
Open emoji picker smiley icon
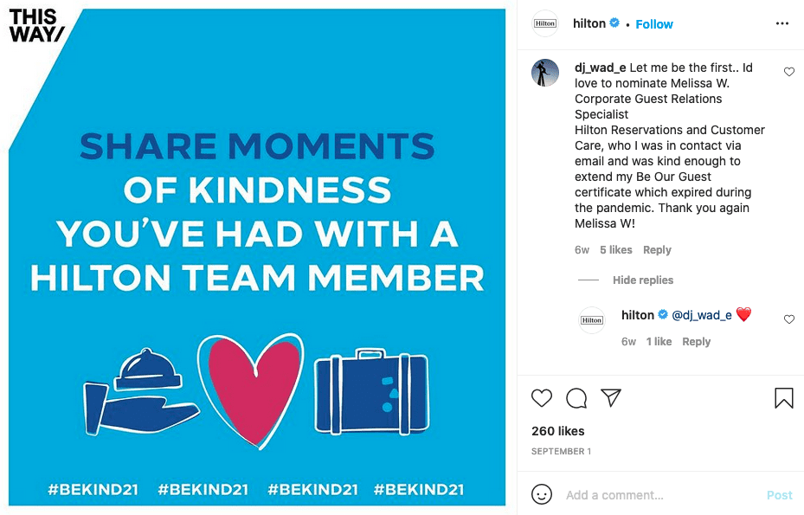(542, 495)
